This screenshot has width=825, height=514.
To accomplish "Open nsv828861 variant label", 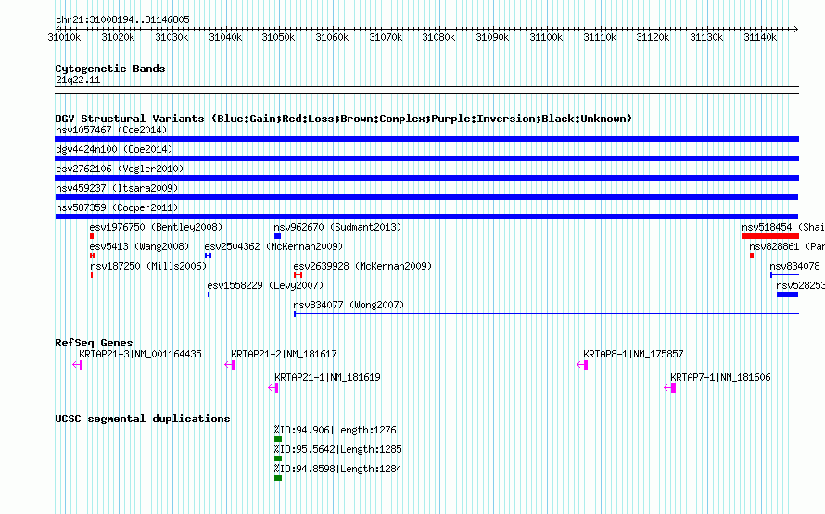I will [x=787, y=246].
